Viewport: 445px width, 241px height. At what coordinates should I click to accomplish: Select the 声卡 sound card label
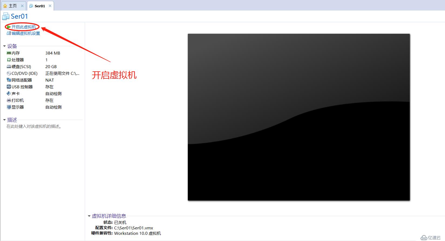(x=16, y=94)
